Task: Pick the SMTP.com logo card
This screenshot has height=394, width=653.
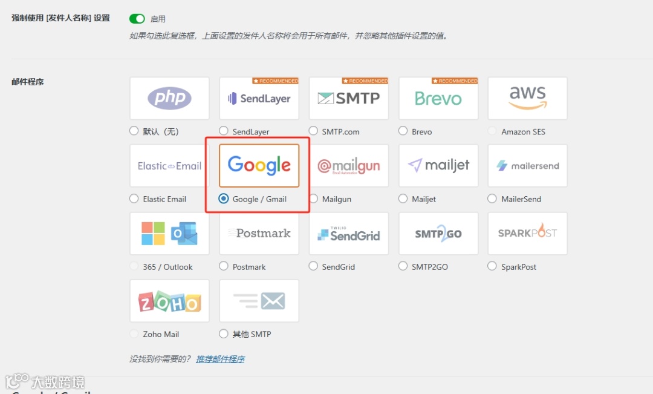Action: (x=349, y=99)
